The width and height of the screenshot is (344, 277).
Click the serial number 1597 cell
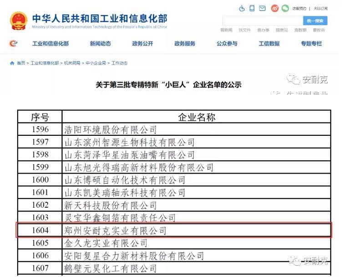click(x=40, y=142)
